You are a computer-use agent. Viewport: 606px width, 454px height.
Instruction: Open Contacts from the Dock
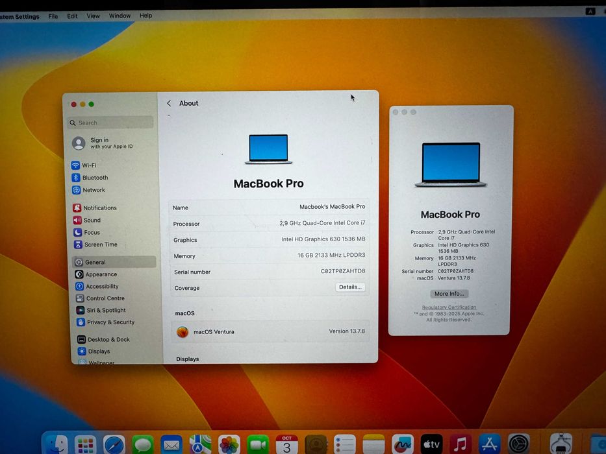316,445
